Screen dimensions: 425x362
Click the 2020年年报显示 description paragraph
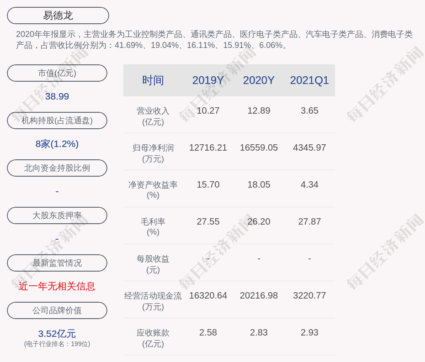214,40
